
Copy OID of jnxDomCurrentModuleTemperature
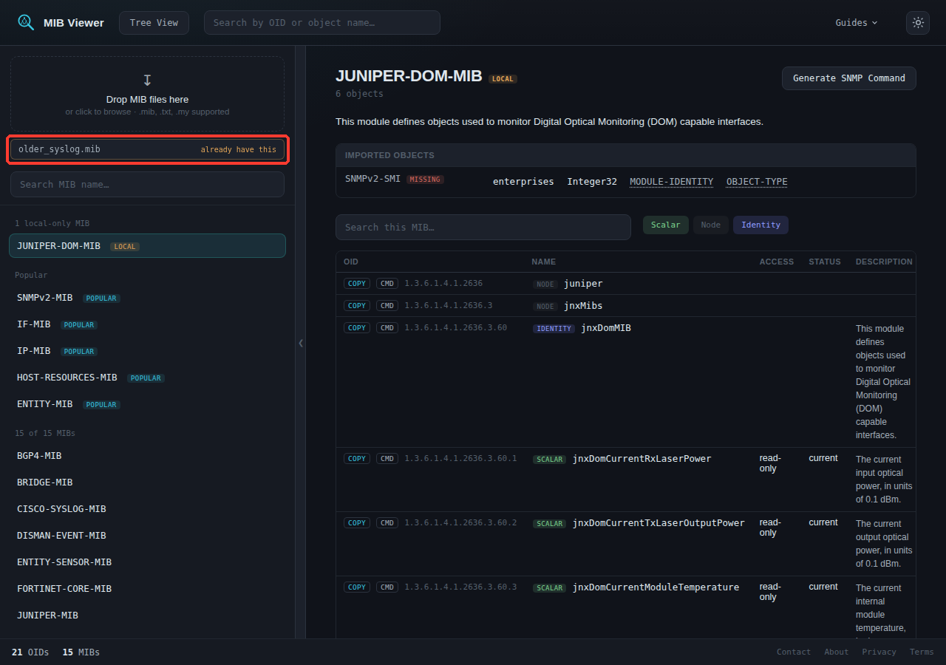[357, 587]
